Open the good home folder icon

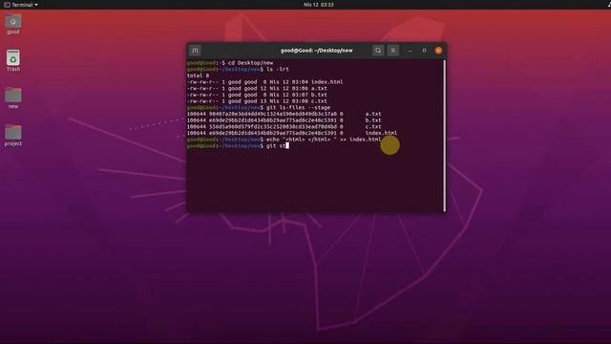point(12,25)
